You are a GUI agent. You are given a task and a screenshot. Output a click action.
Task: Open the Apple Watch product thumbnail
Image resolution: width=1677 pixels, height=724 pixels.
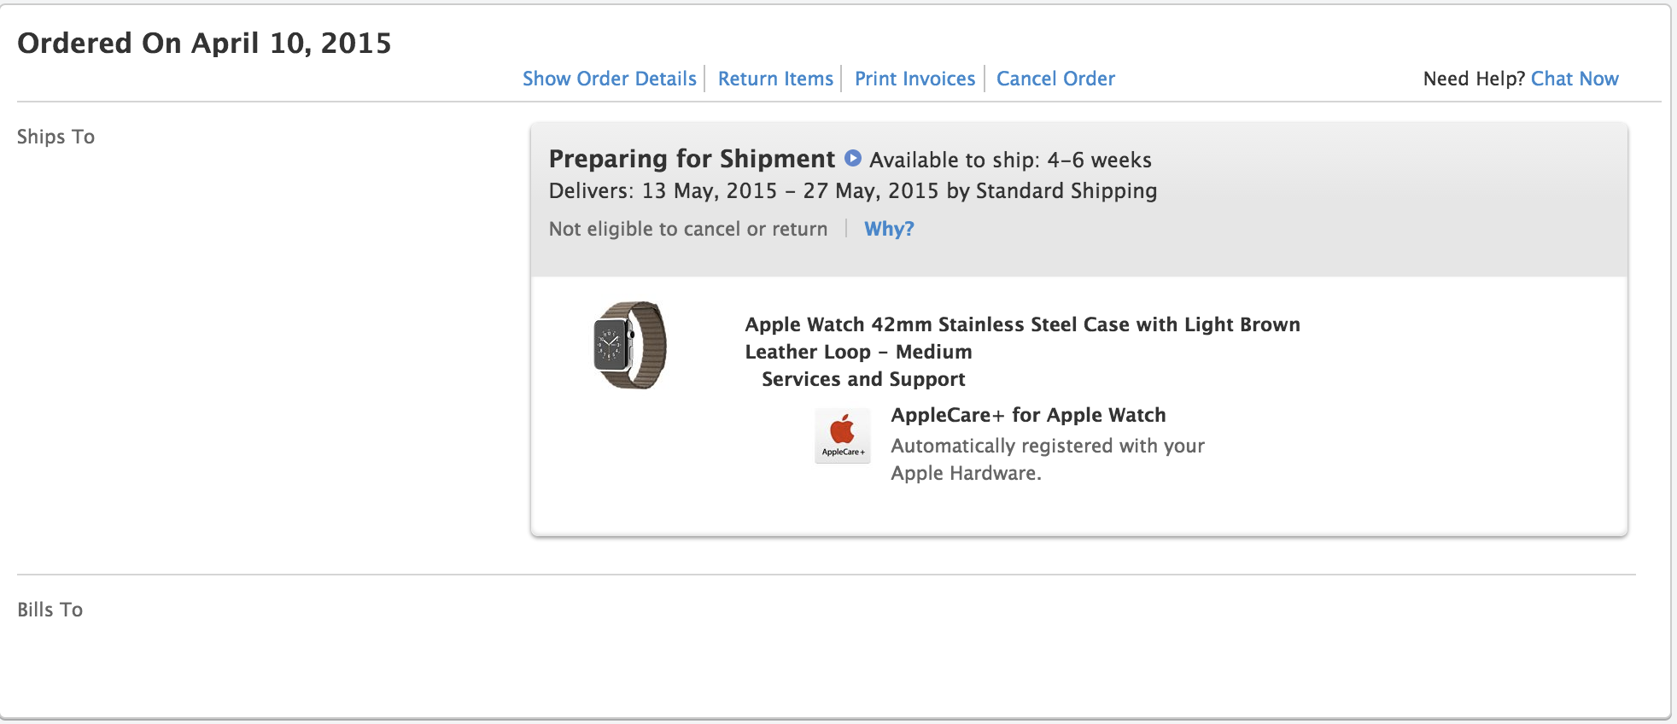[x=630, y=345]
